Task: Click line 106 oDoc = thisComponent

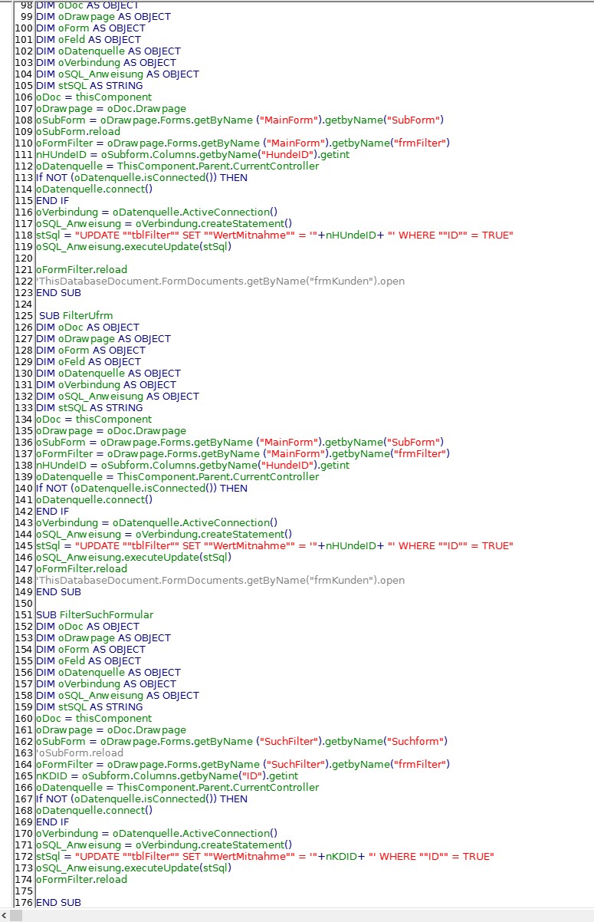Action: (94, 97)
